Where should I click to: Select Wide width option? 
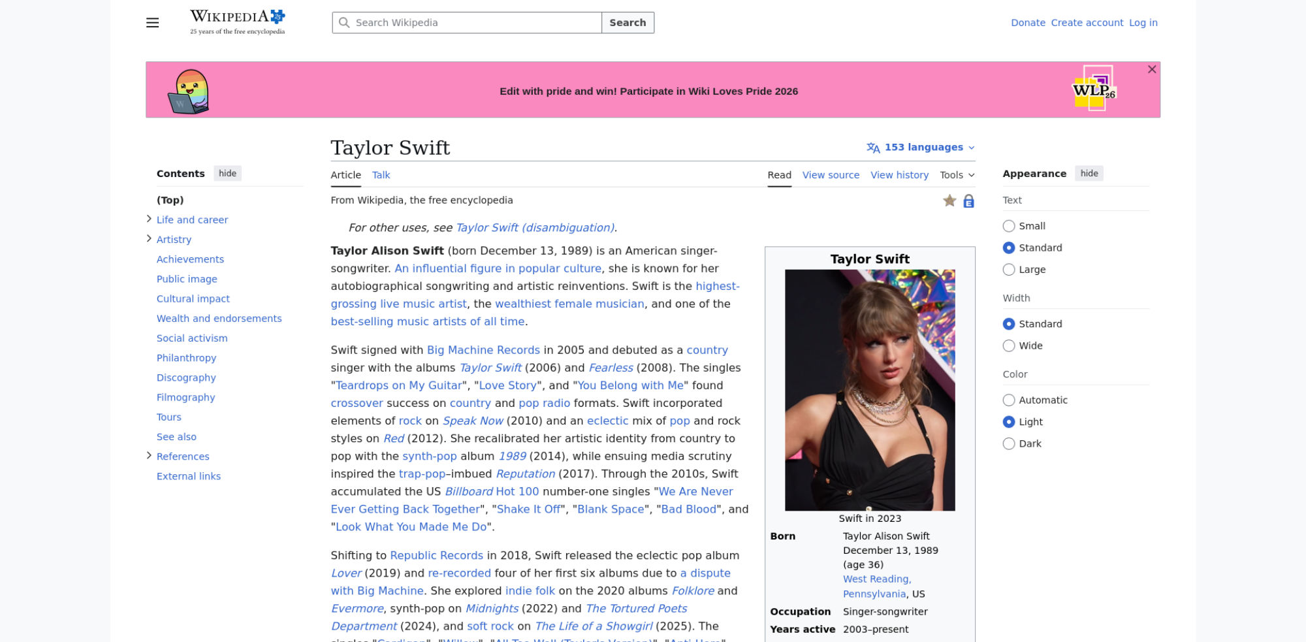(x=1009, y=345)
